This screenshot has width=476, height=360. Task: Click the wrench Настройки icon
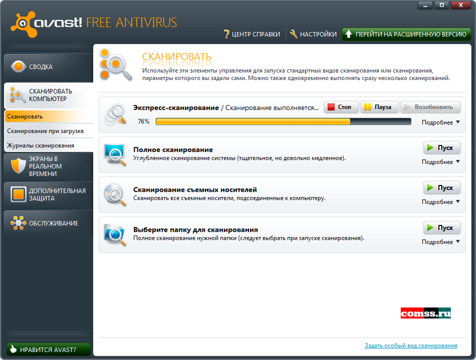pos(293,34)
